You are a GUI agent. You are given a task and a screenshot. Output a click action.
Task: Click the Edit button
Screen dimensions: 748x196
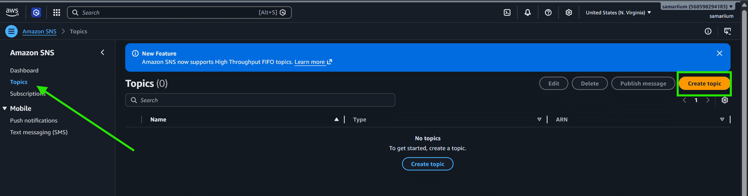point(554,83)
